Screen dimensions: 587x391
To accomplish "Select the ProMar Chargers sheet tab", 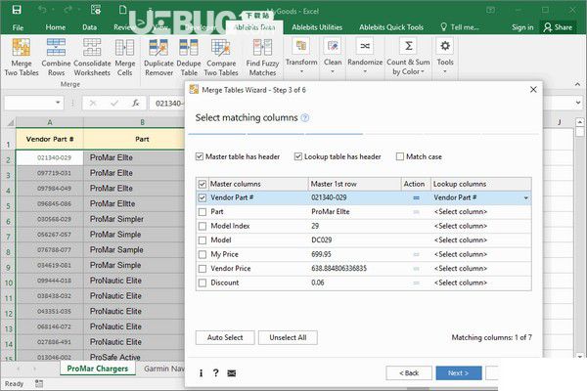I will point(97,369).
